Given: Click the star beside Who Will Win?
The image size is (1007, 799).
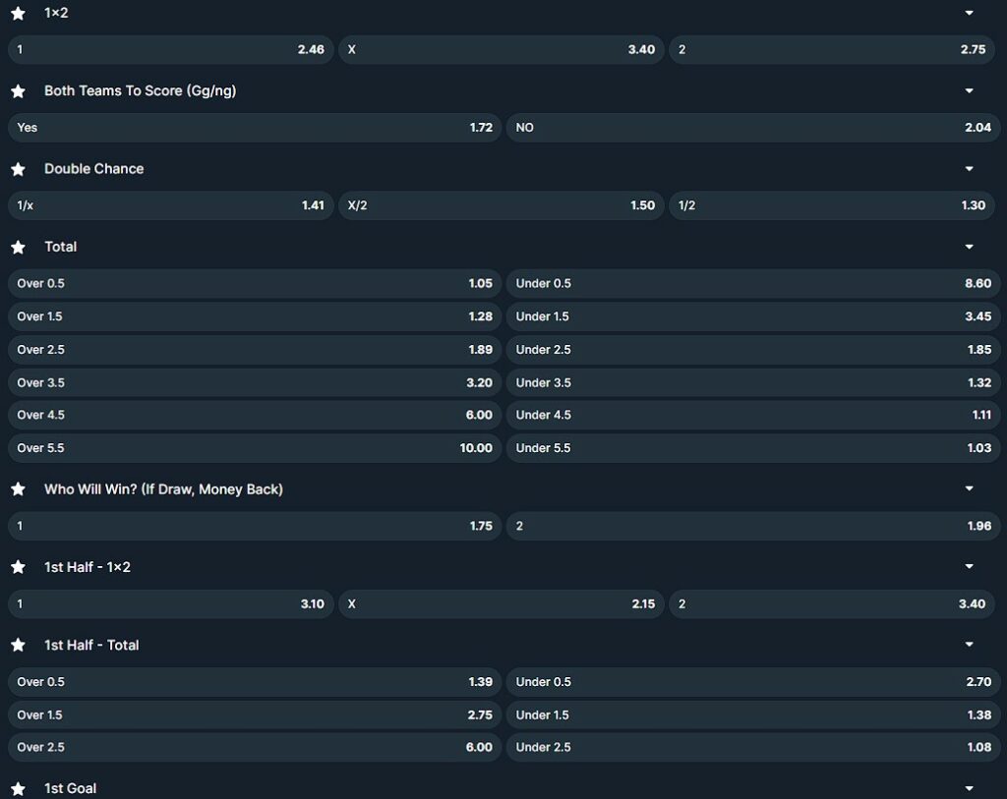Looking at the screenshot, I should pyautogui.click(x=18, y=488).
